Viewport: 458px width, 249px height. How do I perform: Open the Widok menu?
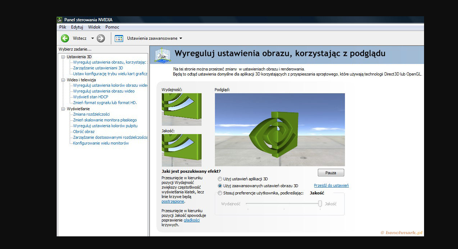coord(94,27)
